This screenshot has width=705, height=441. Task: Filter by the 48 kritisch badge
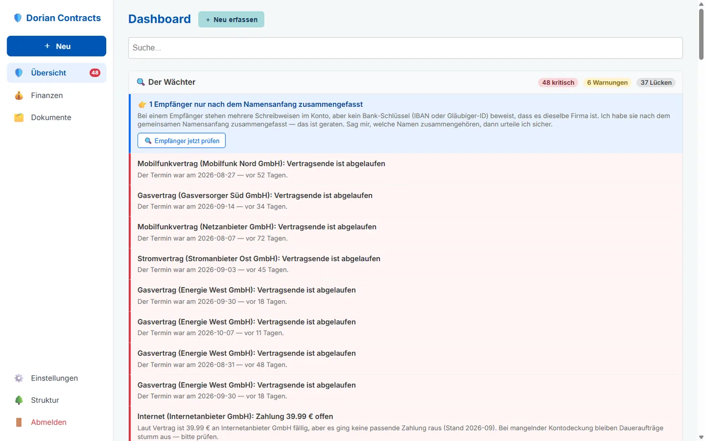[558, 82]
